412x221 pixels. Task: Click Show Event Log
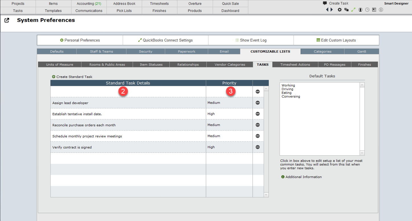coord(251,40)
